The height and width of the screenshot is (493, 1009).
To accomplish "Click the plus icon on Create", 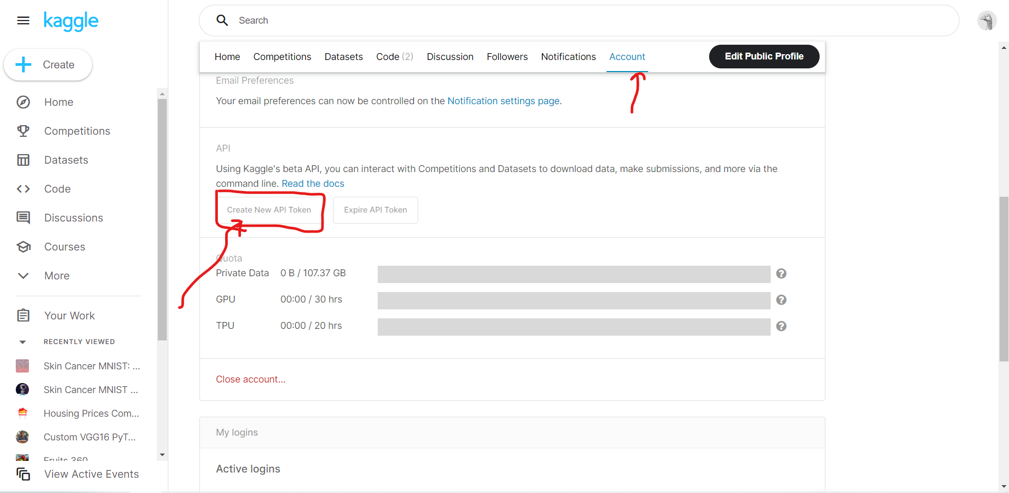I will [24, 65].
